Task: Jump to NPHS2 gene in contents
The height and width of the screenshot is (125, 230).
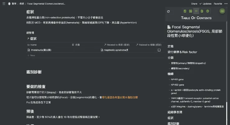Action: coord(177,85)
